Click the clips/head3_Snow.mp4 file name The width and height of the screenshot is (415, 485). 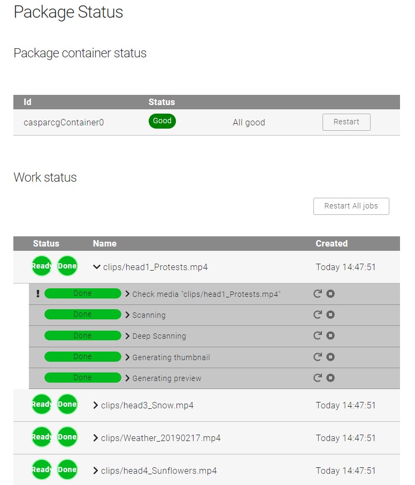coord(147,405)
